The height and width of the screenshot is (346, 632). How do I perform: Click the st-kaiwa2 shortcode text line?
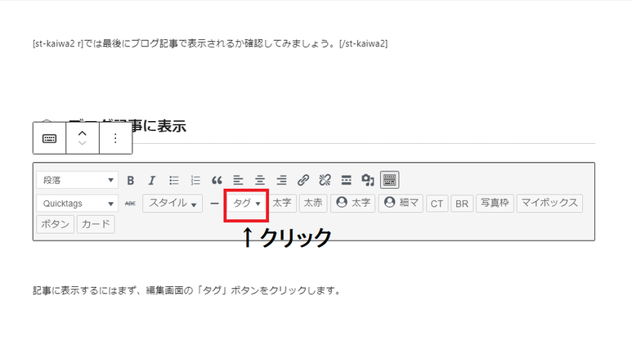click(210, 43)
